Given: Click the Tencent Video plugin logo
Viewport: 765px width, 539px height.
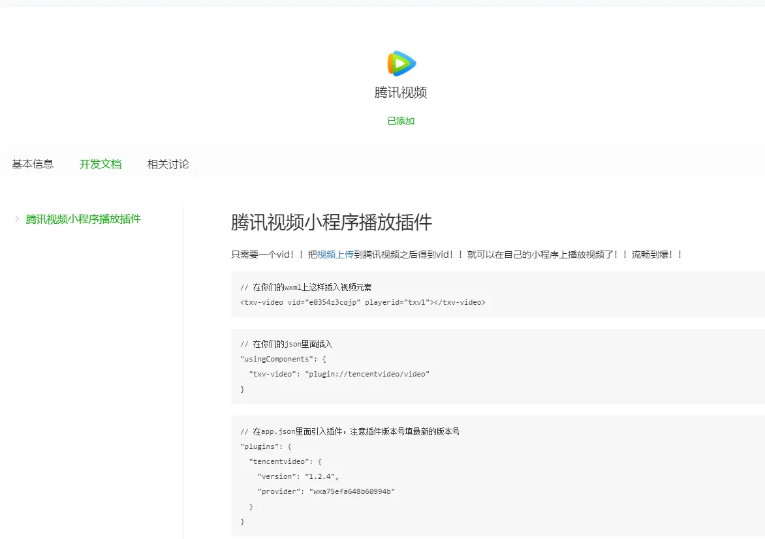Looking at the screenshot, I should coord(401,63).
